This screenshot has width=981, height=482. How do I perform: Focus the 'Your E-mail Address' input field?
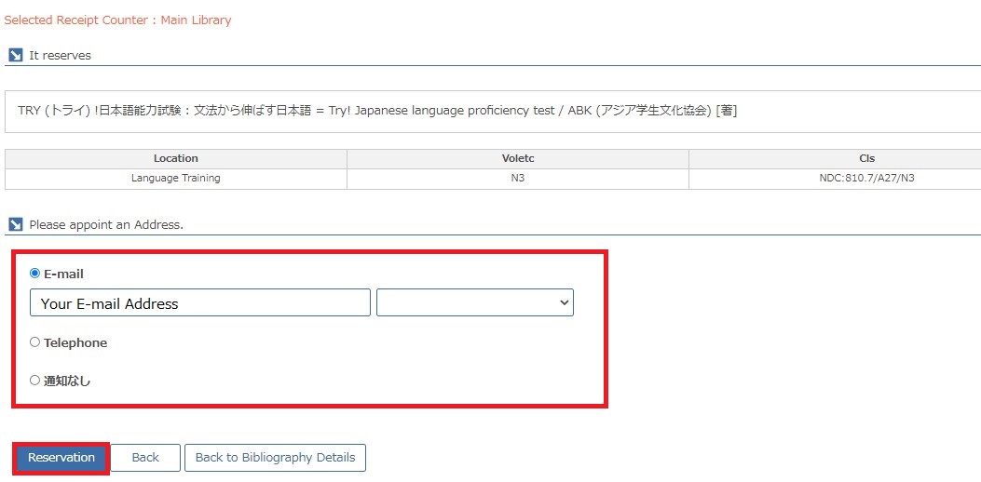point(200,302)
